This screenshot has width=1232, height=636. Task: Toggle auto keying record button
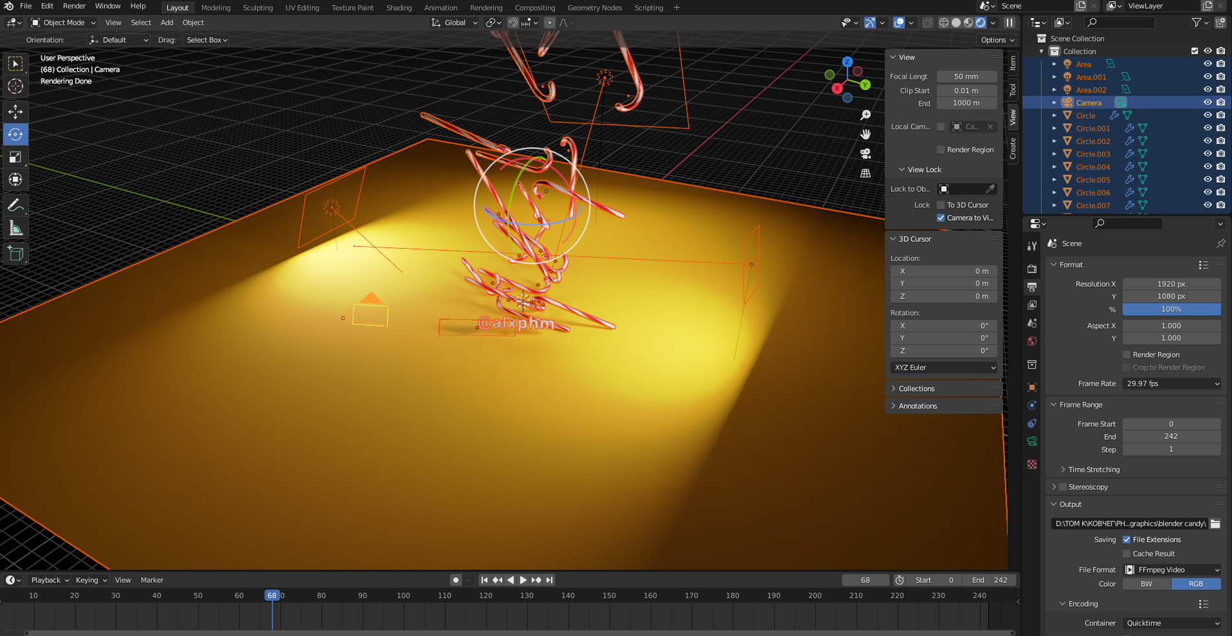coord(456,580)
